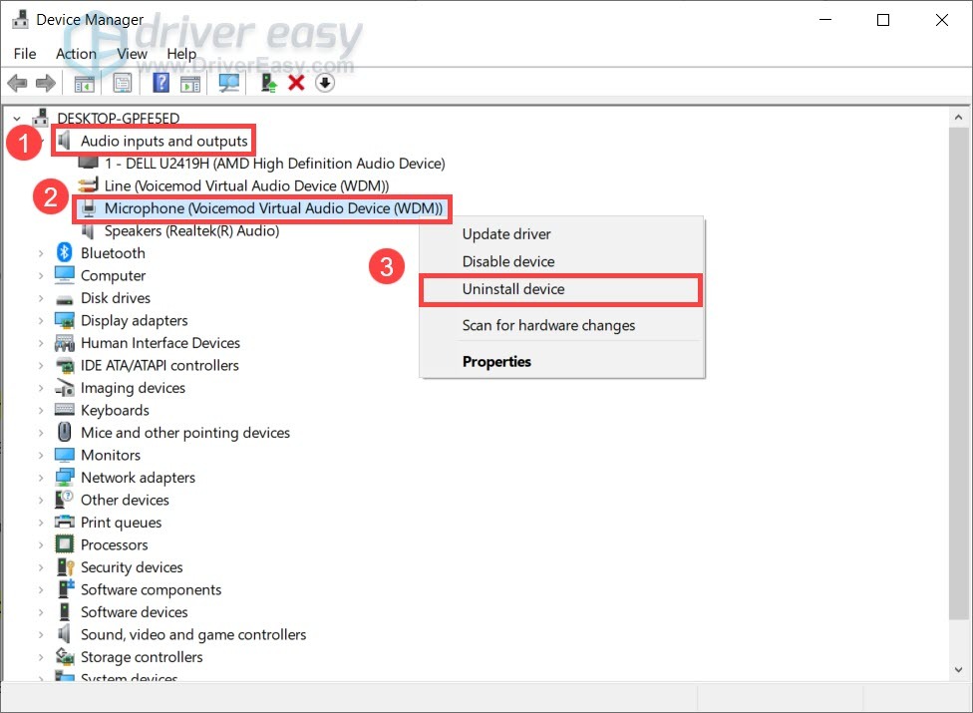Click the back navigation arrow icon
Viewport: 973px width, 713px height.
[x=17, y=83]
